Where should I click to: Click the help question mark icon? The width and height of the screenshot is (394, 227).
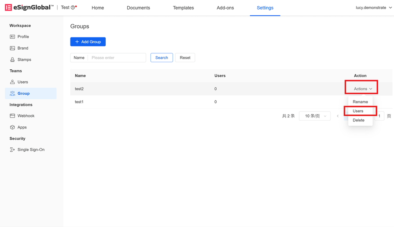pyautogui.click(x=73, y=7)
